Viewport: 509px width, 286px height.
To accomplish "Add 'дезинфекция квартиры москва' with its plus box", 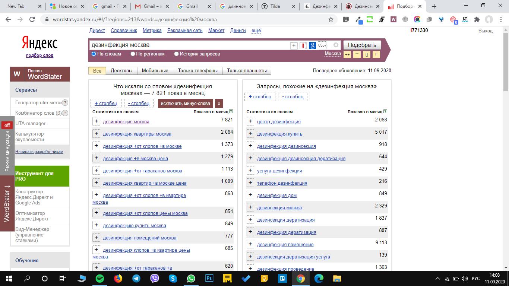I will pyautogui.click(x=96, y=133).
